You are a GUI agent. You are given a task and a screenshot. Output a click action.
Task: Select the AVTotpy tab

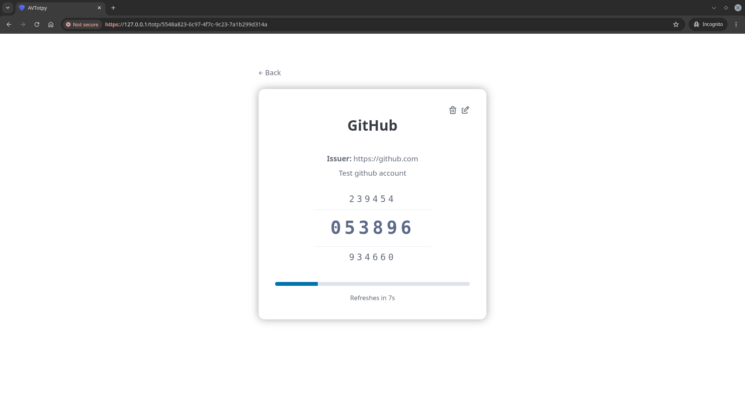[x=61, y=8]
